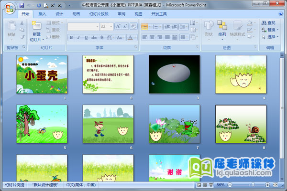
Task: Start slide show from status bar icon
Action: pyautogui.click(x=210, y=185)
